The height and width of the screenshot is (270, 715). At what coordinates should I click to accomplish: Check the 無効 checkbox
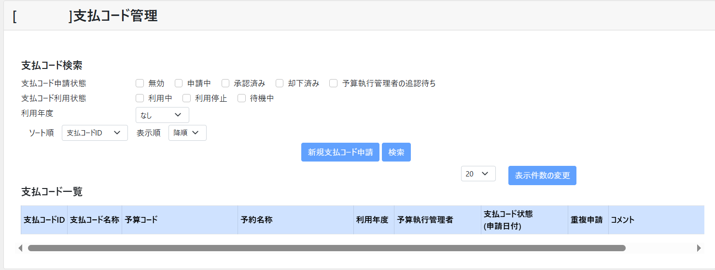(x=140, y=83)
